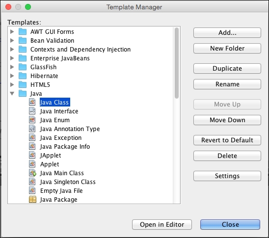Click the Java Singleton Class icon
Screen dimensions: 269x238
pos(32,182)
